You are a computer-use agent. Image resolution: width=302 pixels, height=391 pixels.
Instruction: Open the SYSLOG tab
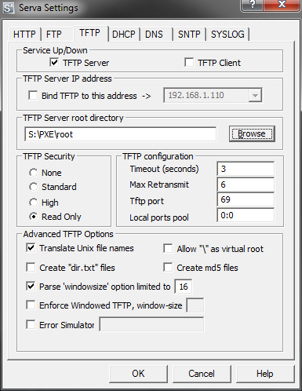[x=227, y=35]
